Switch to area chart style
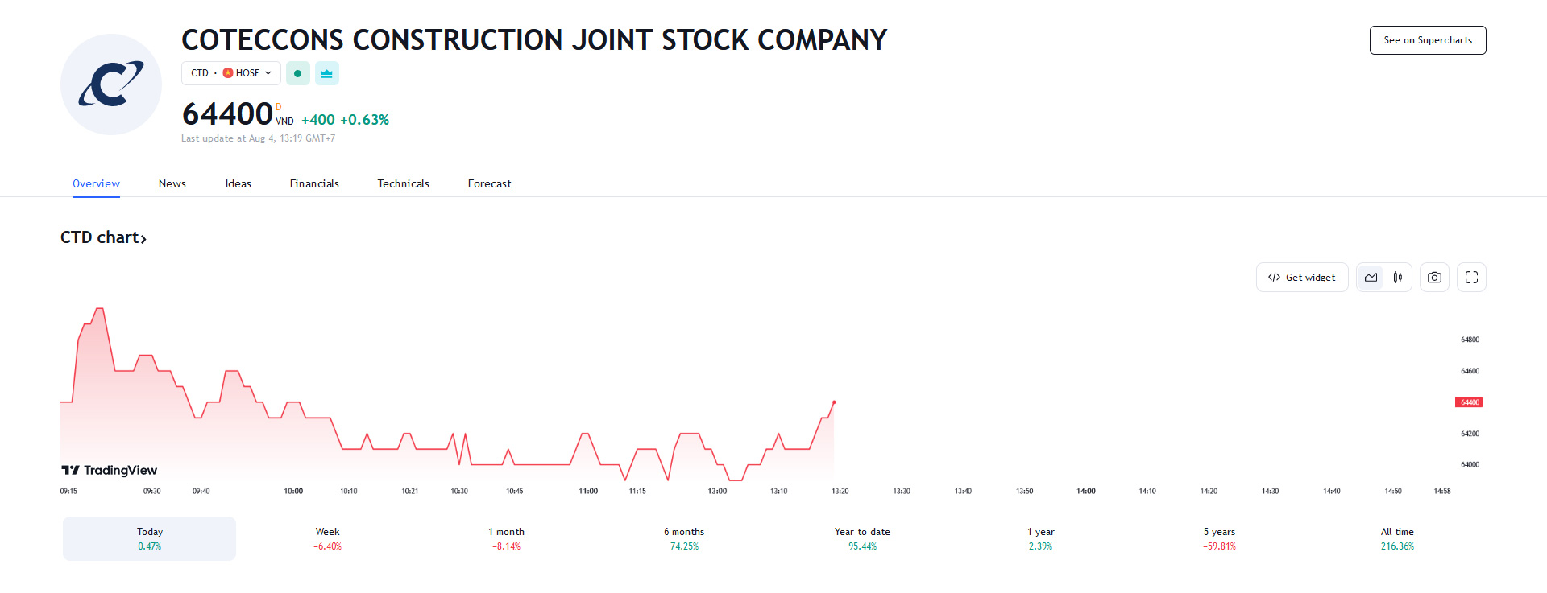The width and height of the screenshot is (1547, 593). tap(1371, 278)
